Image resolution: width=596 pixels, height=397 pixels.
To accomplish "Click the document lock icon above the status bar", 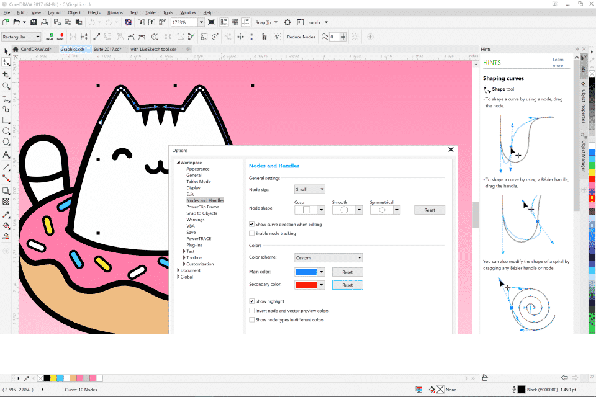I will pyautogui.click(x=485, y=378).
